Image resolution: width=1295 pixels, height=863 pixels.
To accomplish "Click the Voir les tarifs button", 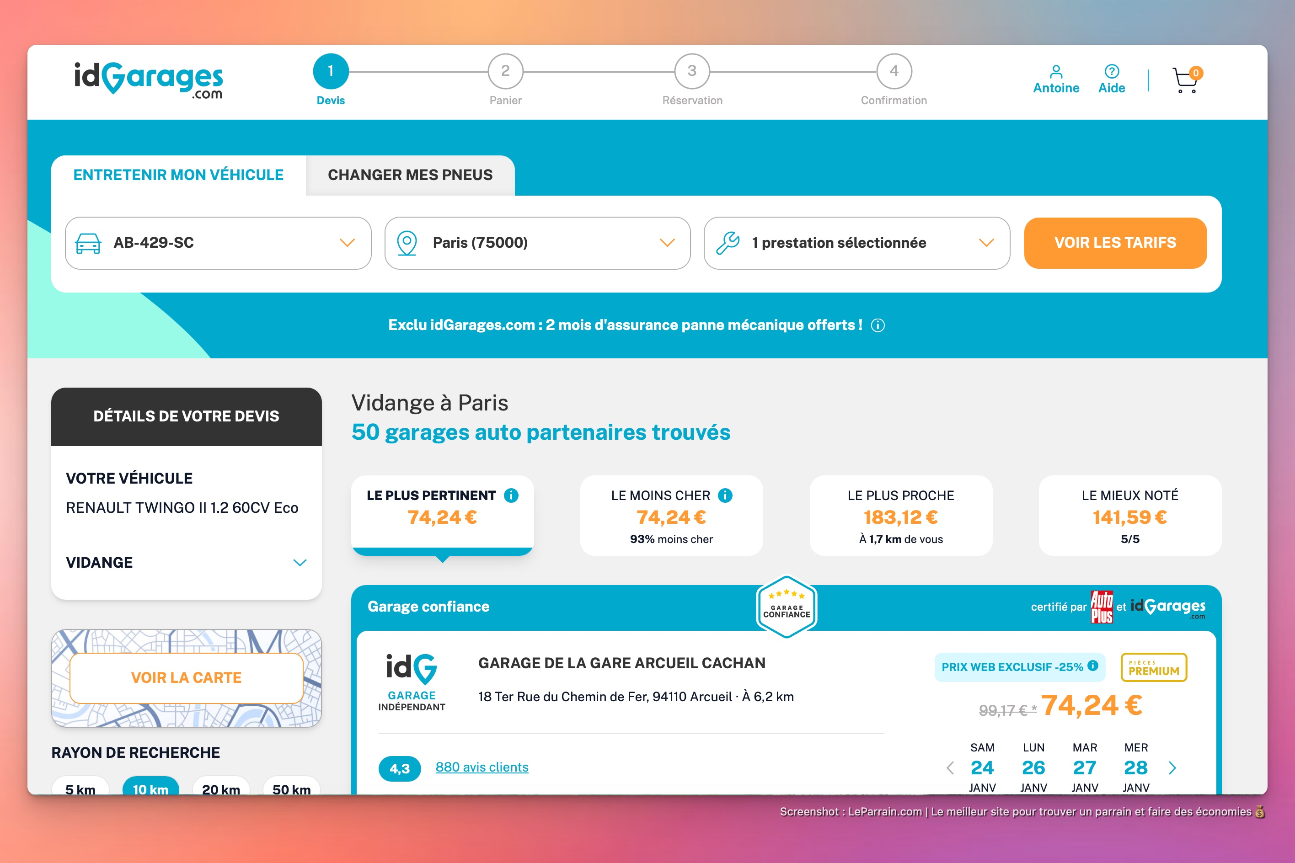I will (1115, 243).
